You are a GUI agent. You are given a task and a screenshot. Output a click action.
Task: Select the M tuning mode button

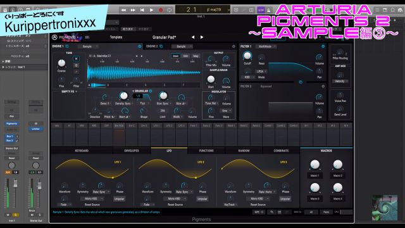click(76, 59)
